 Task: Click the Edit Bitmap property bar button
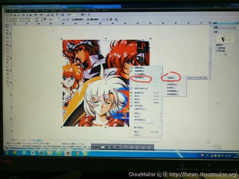(x=77, y=19)
